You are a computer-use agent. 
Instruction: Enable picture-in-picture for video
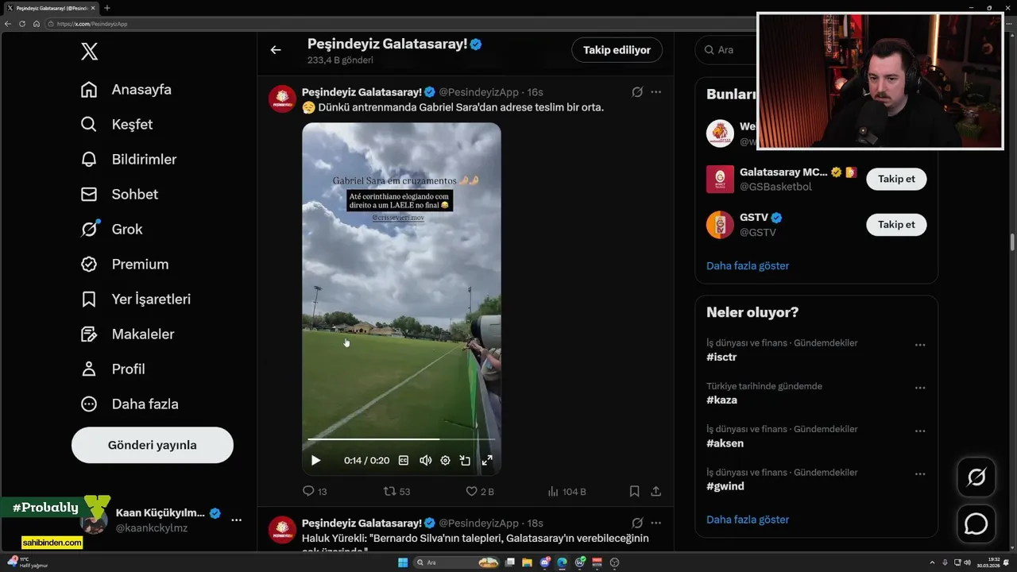pyautogui.click(x=466, y=460)
